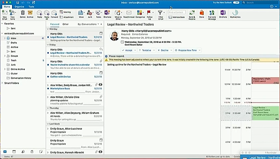
Task: Click the Regulatory Affairs X1050 Launch event
Action: tap(265, 80)
